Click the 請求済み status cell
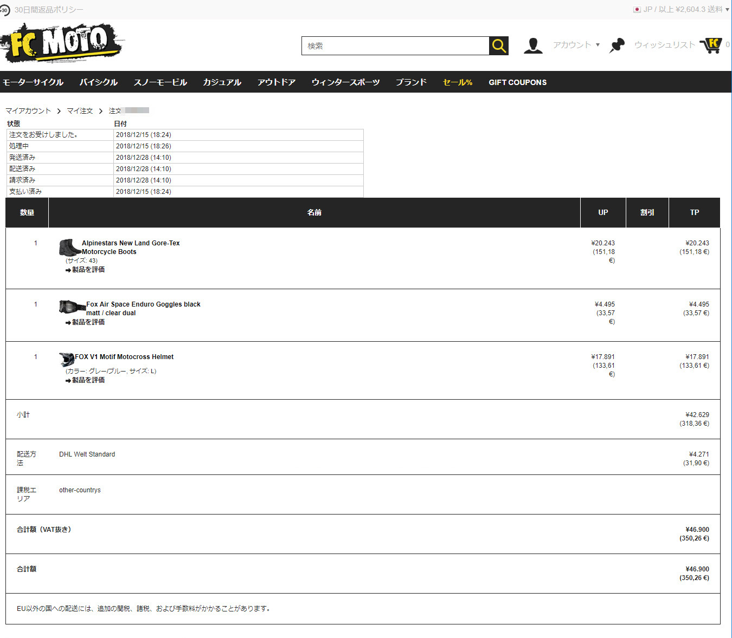The image size is (732, 638). [x=60, y=180]
